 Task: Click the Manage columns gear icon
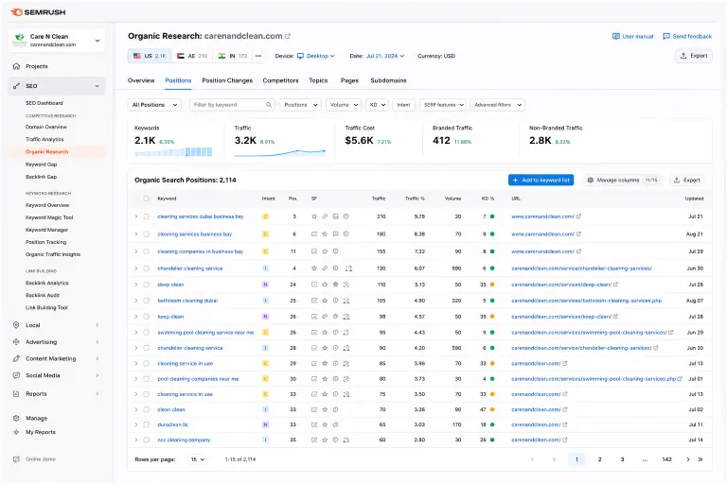[x=591, y=181]
